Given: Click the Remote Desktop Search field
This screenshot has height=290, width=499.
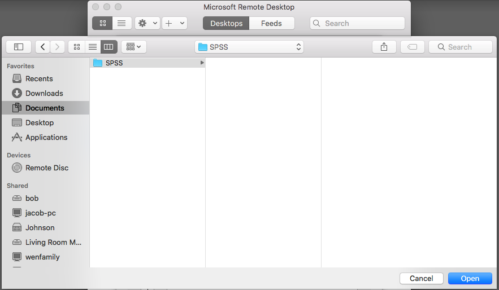Looking at the screenshot, I should click(357, 23).
